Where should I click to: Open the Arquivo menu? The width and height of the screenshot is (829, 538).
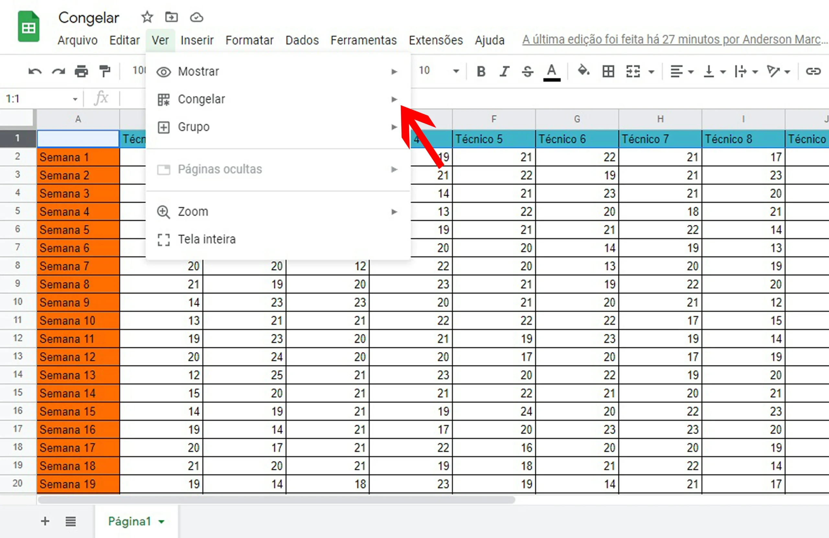(x=77, y=40)
